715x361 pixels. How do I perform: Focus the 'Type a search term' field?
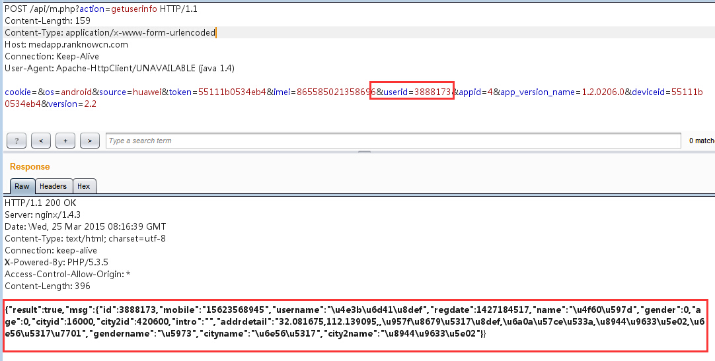pyautogui.click(x=394, y=141)
